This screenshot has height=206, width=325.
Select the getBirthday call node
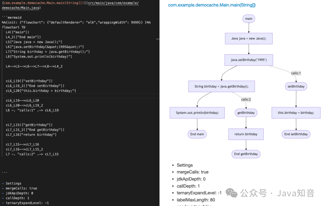coord(246,113)
